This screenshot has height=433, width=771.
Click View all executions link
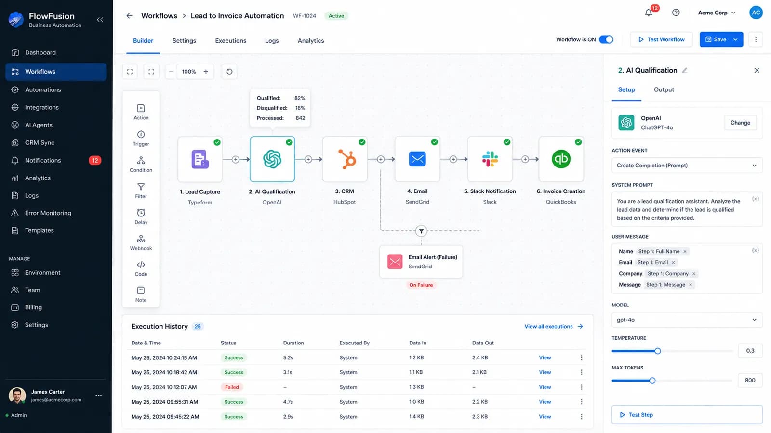[x=554, y=327]
